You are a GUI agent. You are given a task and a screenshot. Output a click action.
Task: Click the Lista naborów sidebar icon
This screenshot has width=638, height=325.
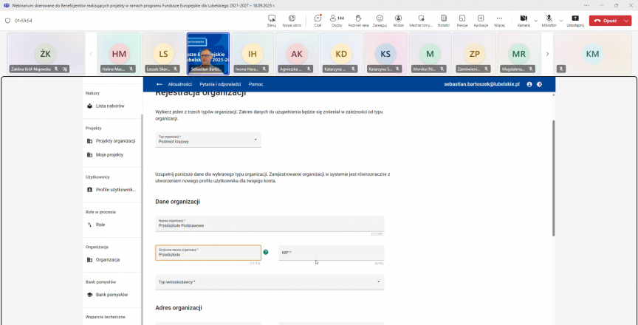click(89, 106)
